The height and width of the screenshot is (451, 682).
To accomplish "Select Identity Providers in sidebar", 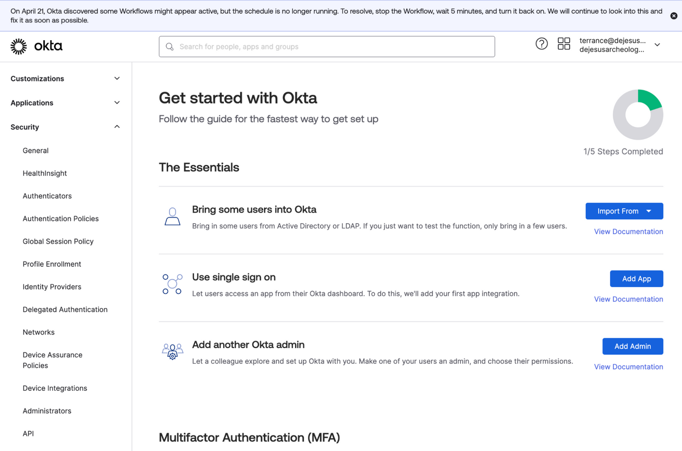I will point(52,287).
